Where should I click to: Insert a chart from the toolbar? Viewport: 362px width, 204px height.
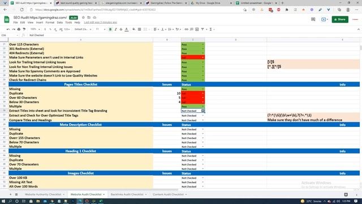coord(197,29)
